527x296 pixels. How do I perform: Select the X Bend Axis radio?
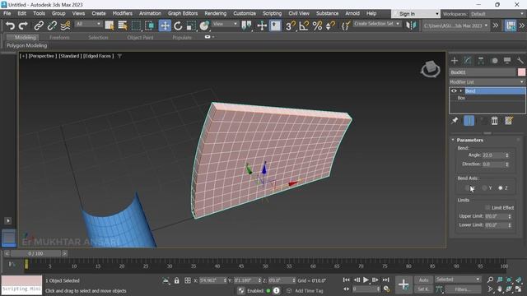click(468, 188)
